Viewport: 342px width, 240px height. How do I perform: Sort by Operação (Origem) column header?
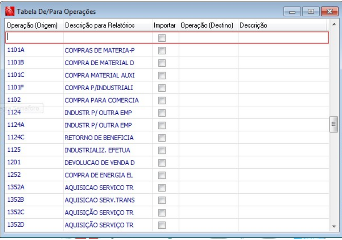(x=34, y=25)
